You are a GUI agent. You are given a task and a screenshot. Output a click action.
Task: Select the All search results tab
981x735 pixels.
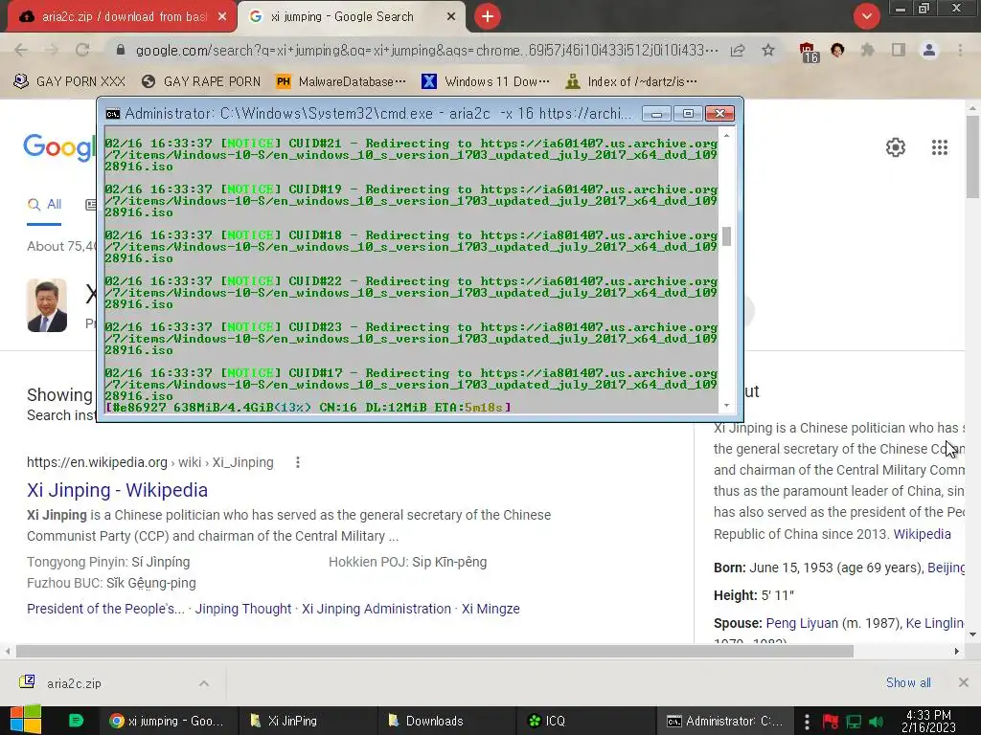point(44,205)
